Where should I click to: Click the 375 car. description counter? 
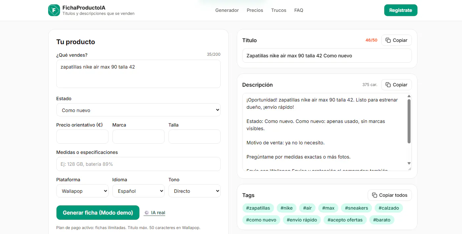pos(370,85)
